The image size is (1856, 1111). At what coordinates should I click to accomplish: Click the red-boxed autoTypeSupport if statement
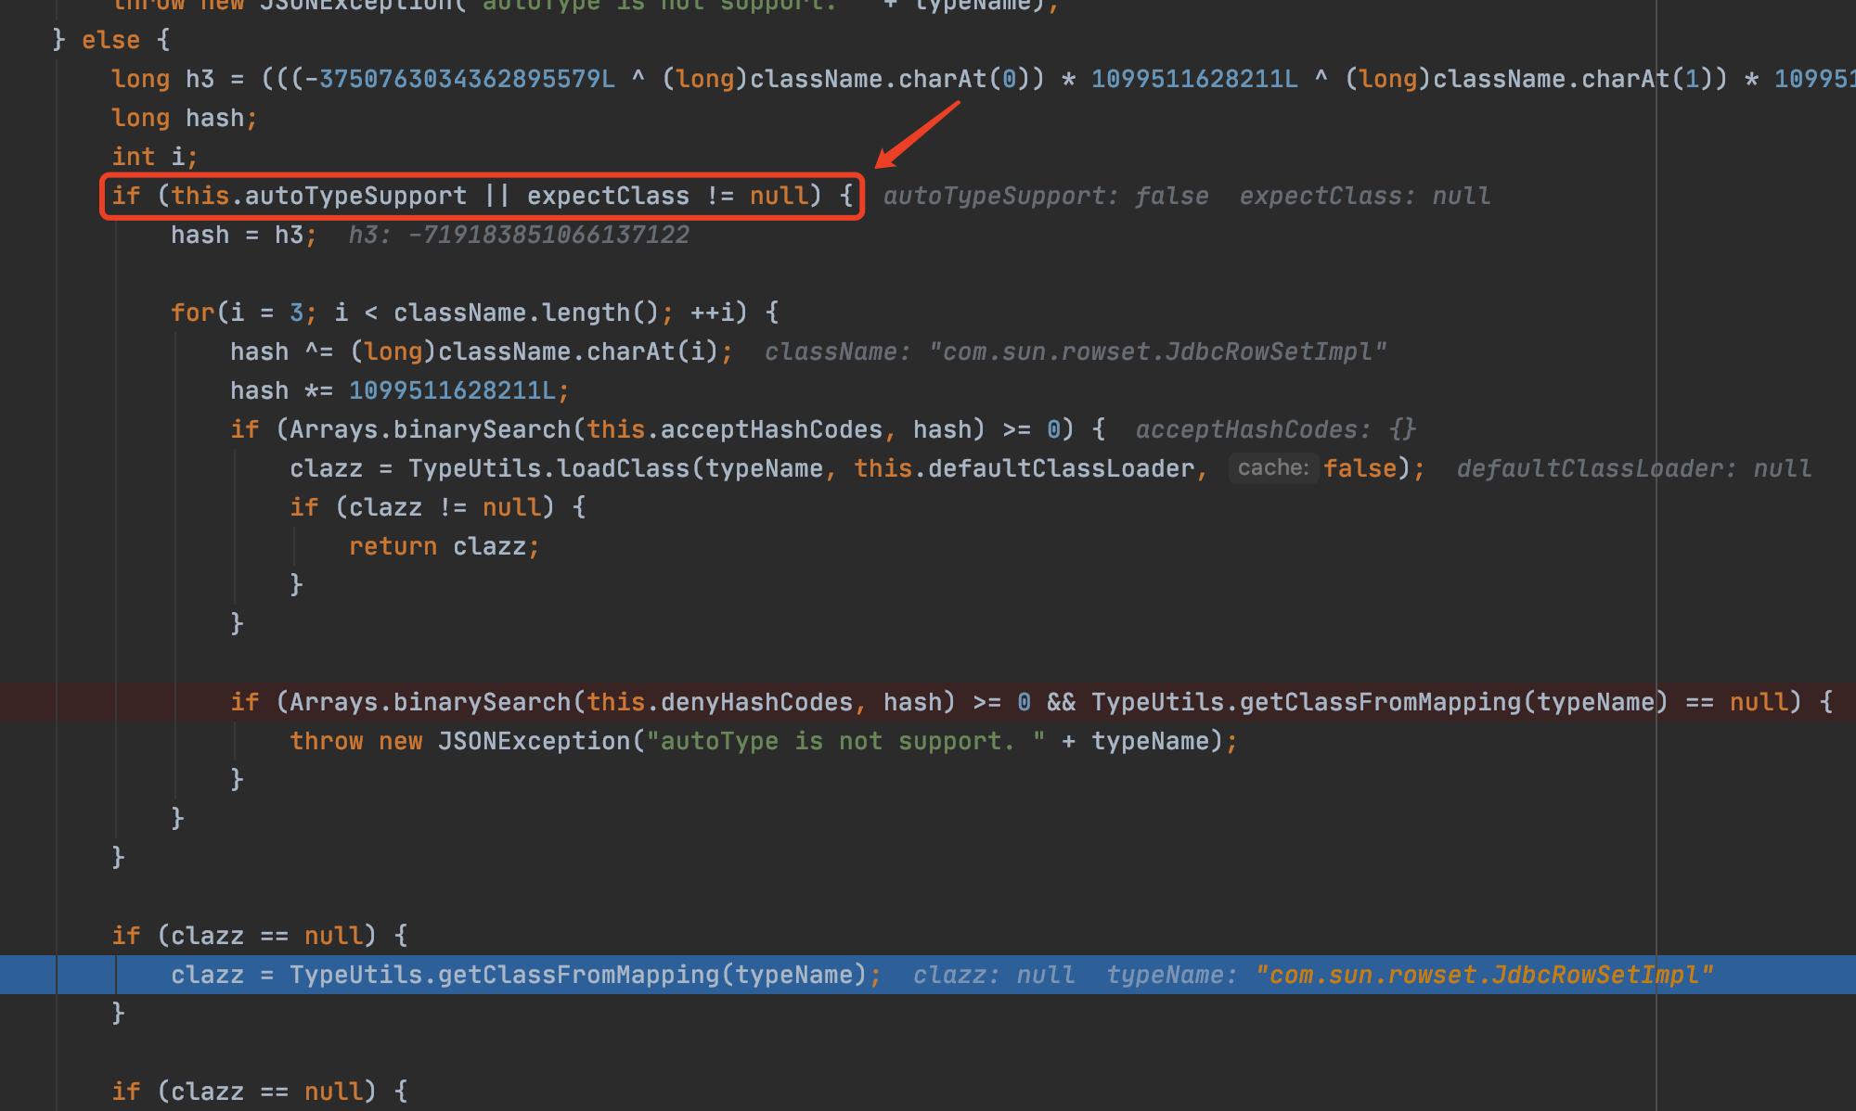click(x=482, y=196)
